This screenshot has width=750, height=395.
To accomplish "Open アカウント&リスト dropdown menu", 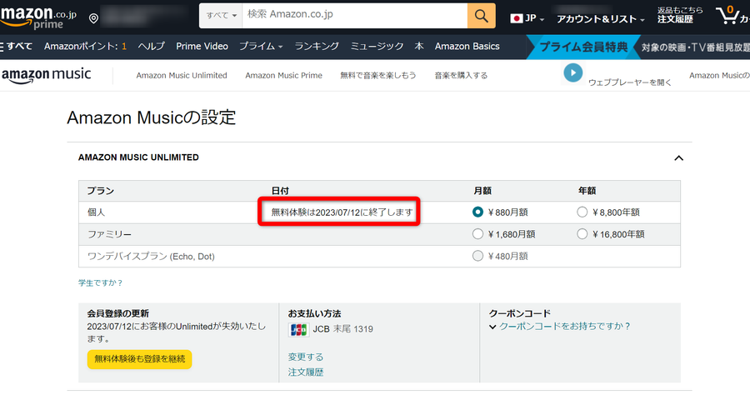I will click(x=600, y=19).
